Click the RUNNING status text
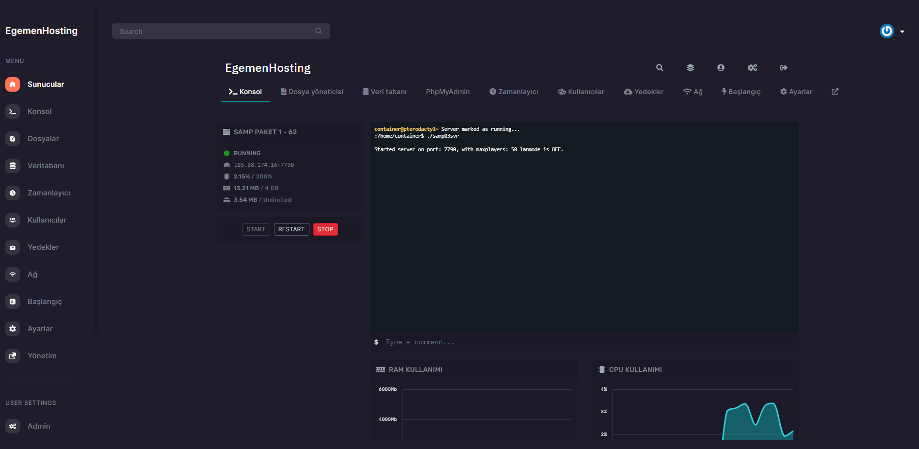 [247, 153]
